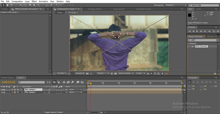Hide layer 1 Pre-comp 1 video

[x=2, y=90]
